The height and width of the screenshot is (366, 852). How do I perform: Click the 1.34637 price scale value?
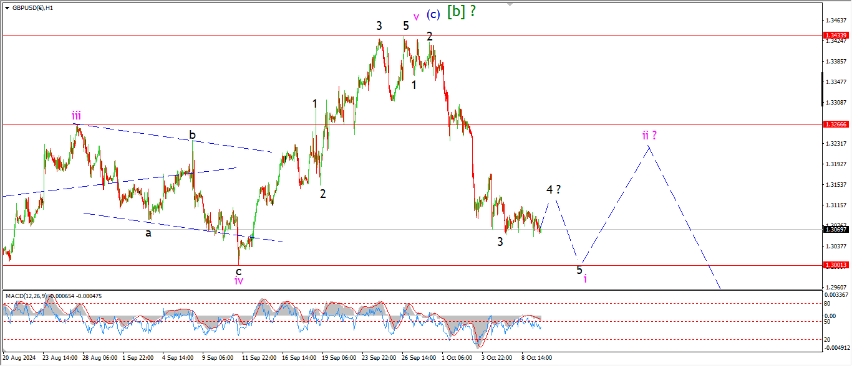click(835, 21)
